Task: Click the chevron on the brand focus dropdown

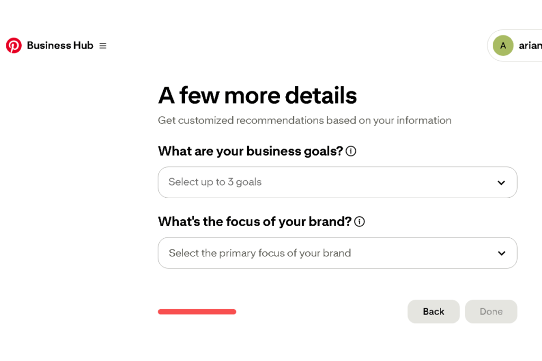Action: pos(501,253)
